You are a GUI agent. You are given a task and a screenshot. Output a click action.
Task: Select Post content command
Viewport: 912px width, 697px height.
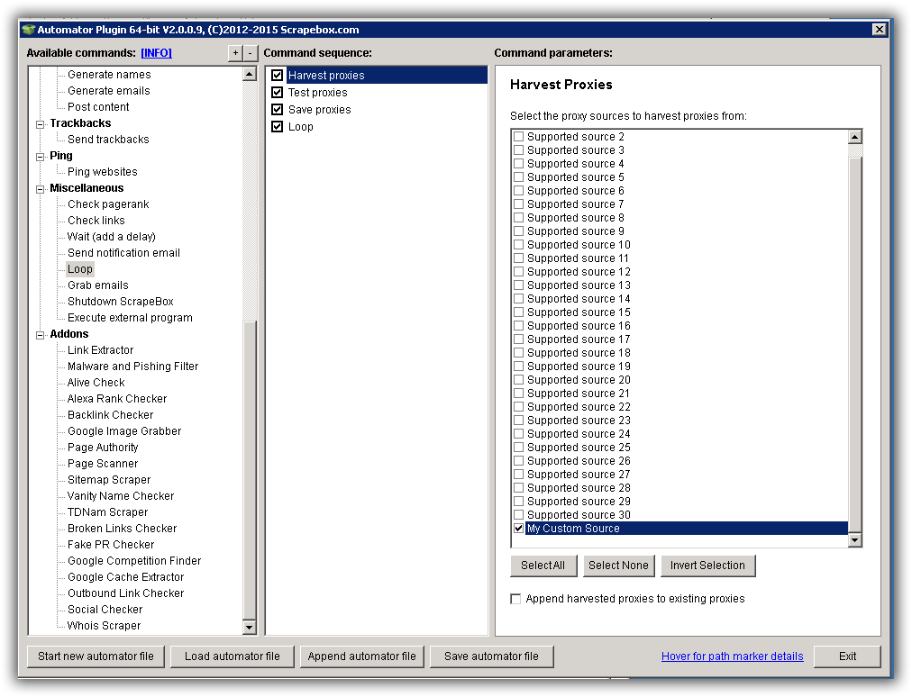coord(98,107)
